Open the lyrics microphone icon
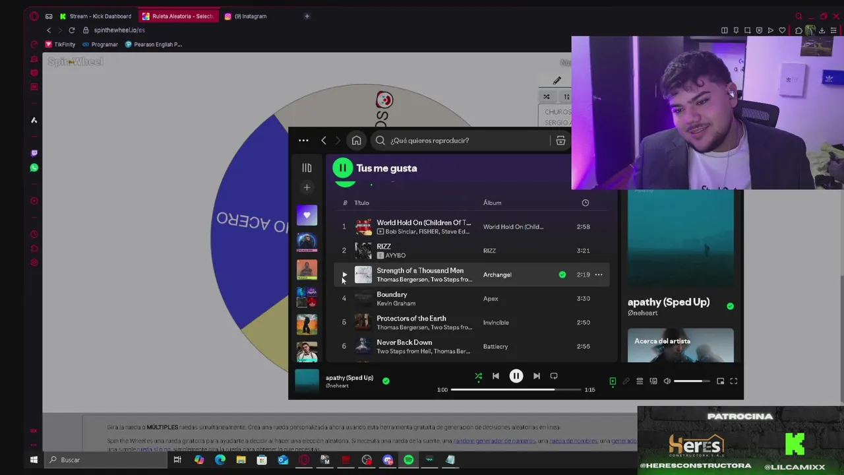 626,381
